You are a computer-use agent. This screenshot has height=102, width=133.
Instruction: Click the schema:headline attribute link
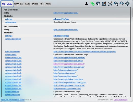(12, 92)
